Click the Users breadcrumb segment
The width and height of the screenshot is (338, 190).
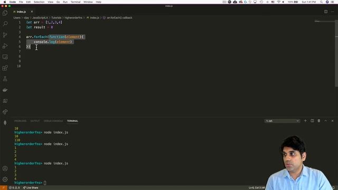[17, 17]
